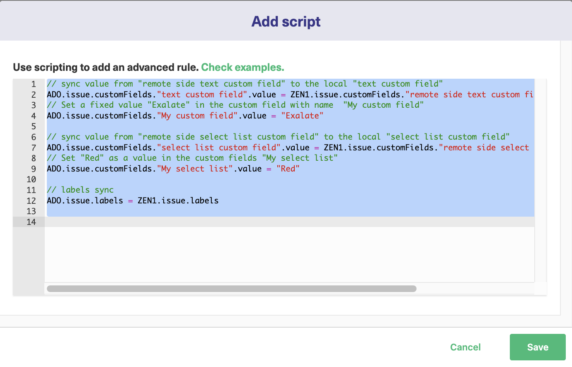Click line number 7 in the gutter
The image size is (572, 367).
pos(34,148)
